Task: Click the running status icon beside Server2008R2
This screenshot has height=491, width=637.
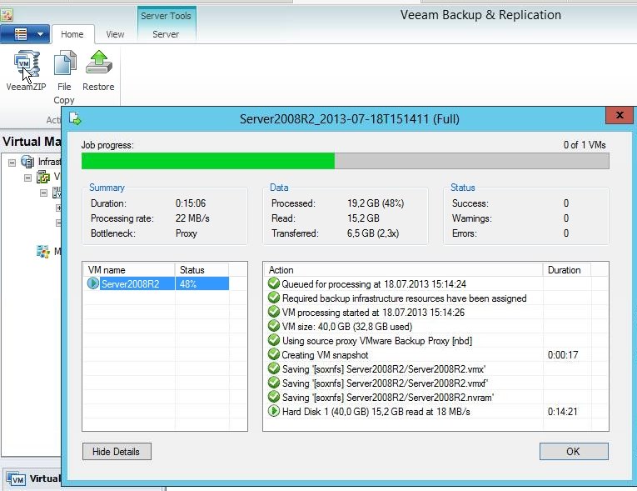Action: point(93,283)
